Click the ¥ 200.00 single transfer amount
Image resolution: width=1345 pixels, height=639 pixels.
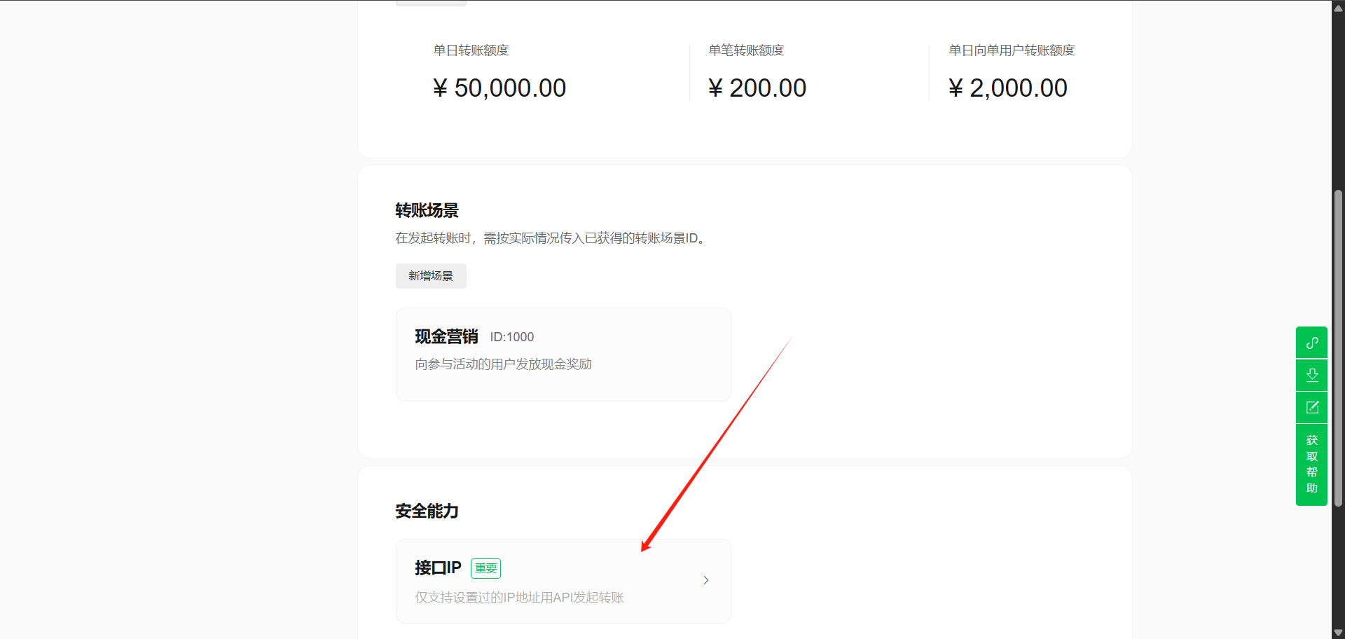[x=757, y=88]
